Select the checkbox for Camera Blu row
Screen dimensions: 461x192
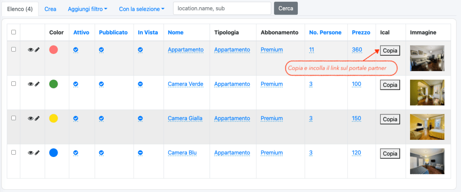[14, 152]
